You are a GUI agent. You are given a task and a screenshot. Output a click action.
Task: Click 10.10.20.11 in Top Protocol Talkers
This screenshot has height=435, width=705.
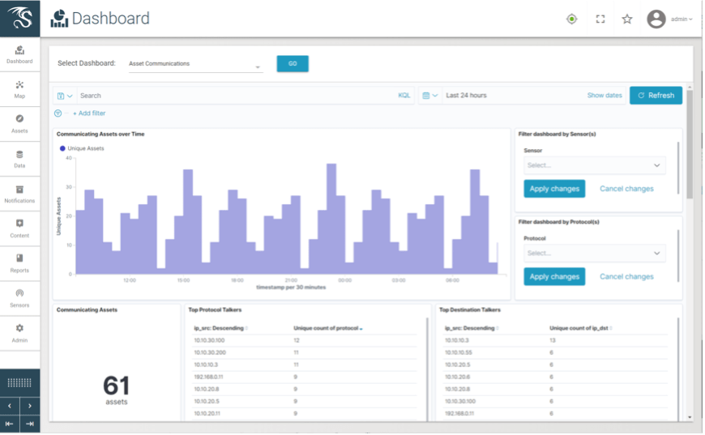click(207, 413)
